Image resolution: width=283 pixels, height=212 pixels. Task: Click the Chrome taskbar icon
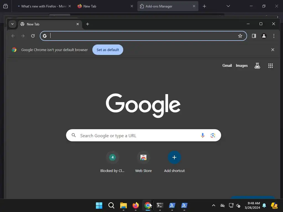[148, 205]
